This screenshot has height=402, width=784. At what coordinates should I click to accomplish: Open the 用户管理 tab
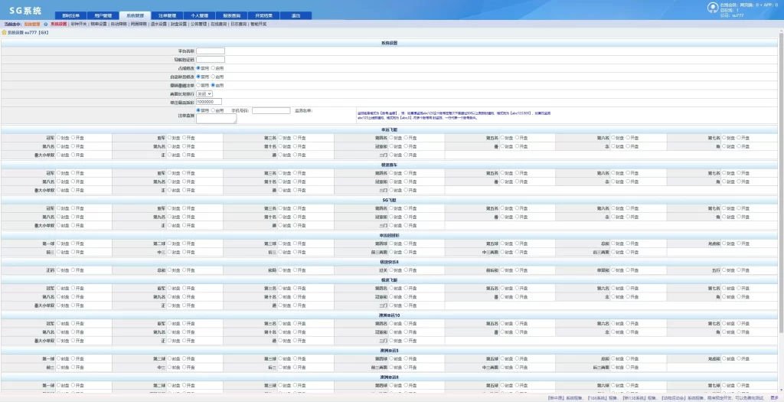pos(103,15)
